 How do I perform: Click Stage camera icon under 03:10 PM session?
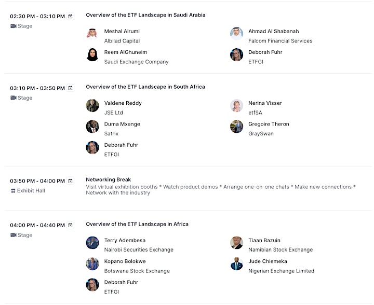[x=14, y=98]
